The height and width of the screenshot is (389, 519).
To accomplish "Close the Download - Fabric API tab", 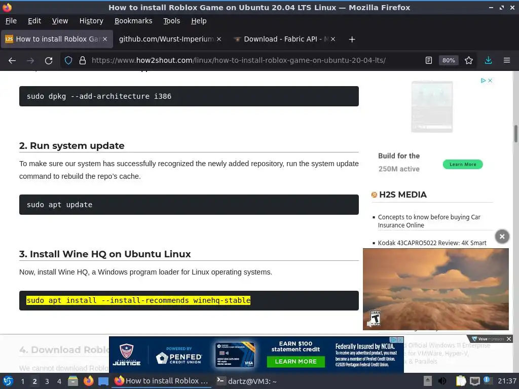I will [333, 39].
